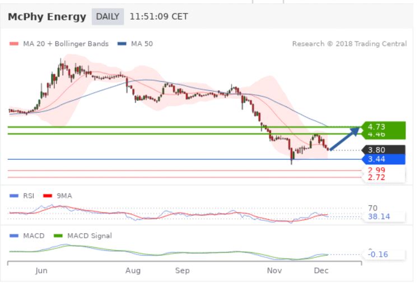Click the MA 50 blue legend swatch
419x291 pixels.
coord(122,44)
